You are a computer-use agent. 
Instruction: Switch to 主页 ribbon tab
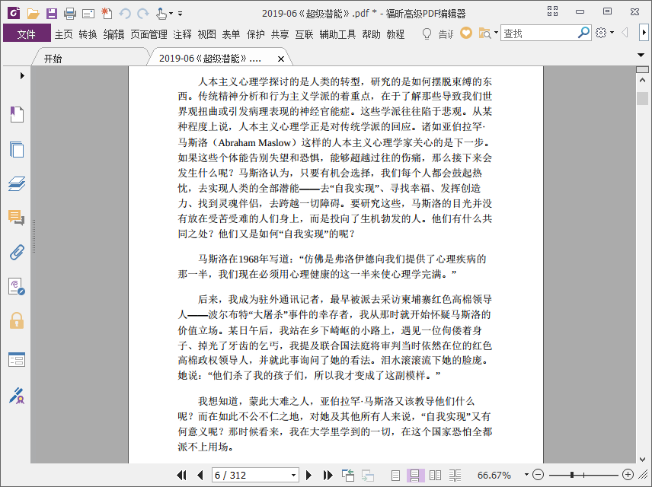click(x=64, y=34)
